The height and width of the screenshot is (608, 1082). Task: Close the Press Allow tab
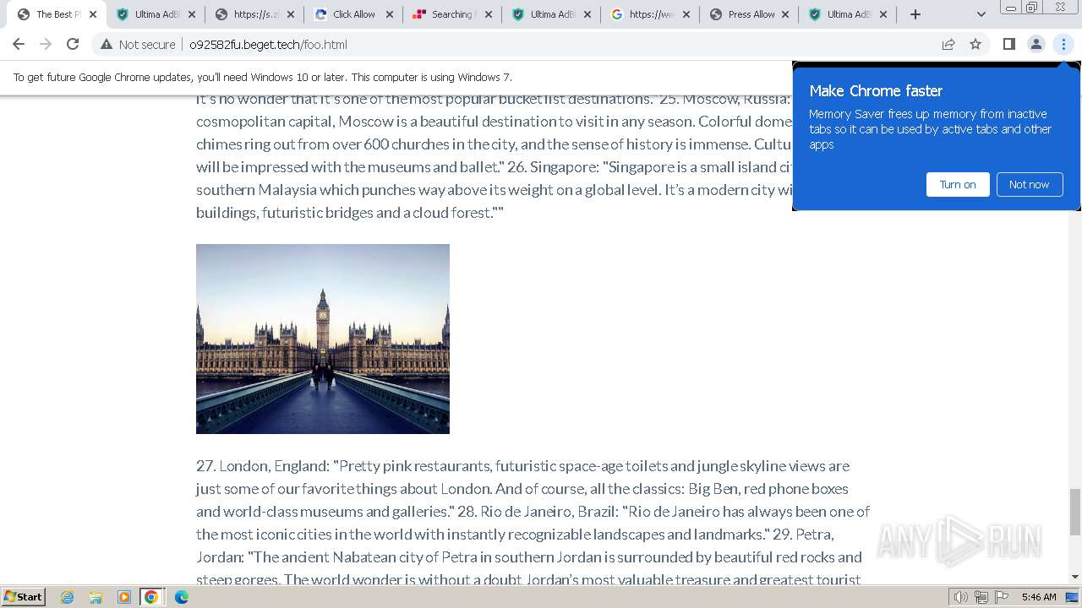[785, 14]
